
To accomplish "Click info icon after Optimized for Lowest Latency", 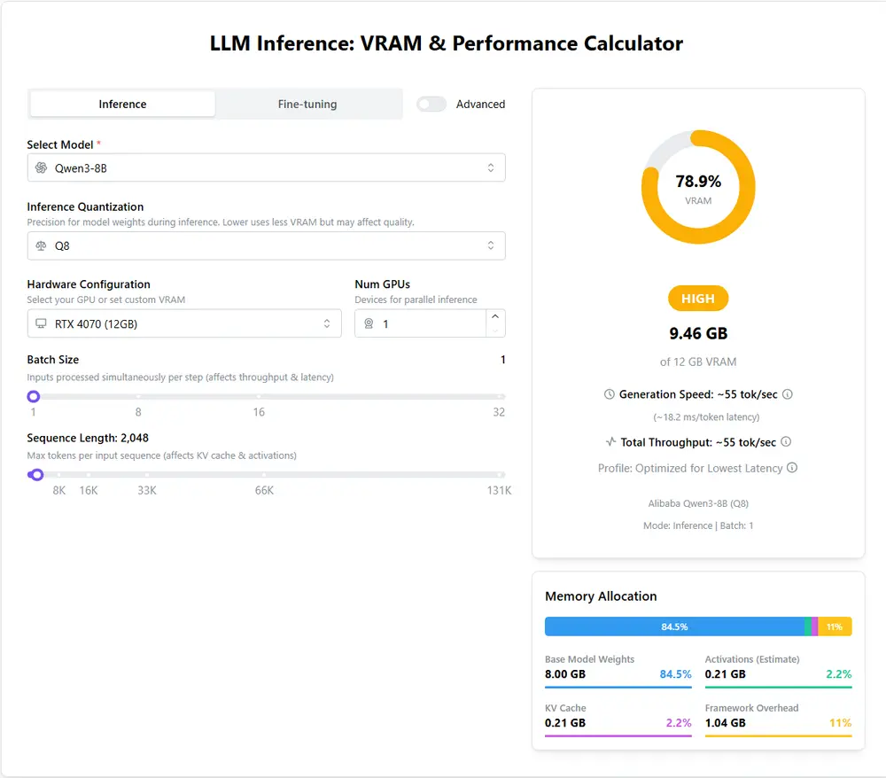I will [x=792, y=468].
